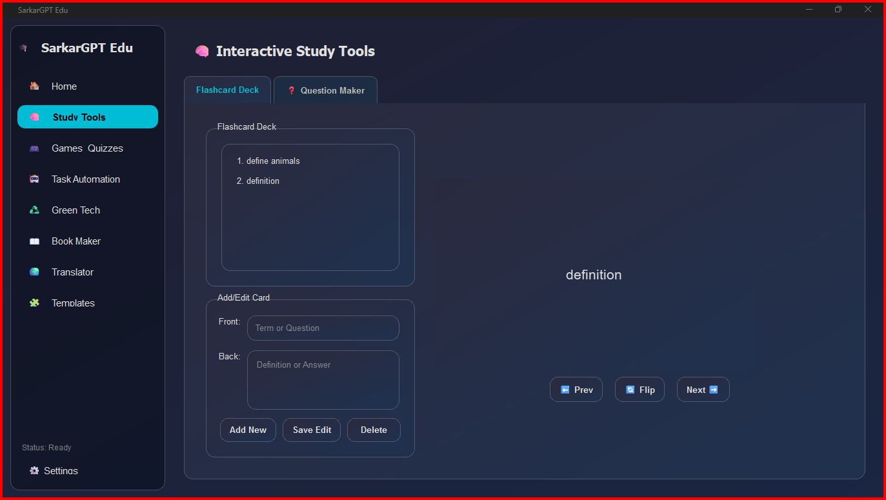The image size is (886, 500).
Task: Open Settings via the gear icon
Action: point(34,470)
